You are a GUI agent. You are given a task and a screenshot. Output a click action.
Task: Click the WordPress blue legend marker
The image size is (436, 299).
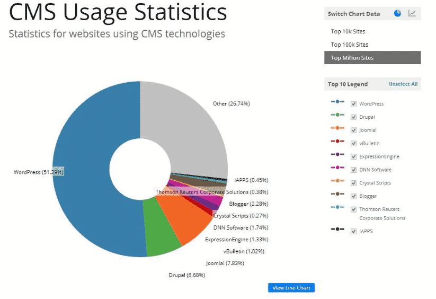337,101
